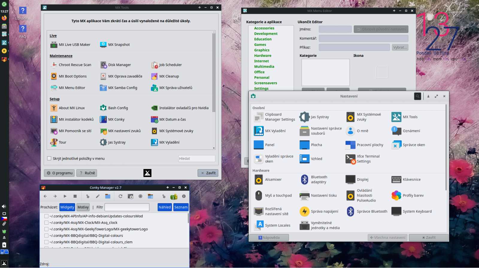This screenshot has width=479, height=268.
Task: Click the edit pencil icon in Conky Manager
Action: tap(98, 197)
